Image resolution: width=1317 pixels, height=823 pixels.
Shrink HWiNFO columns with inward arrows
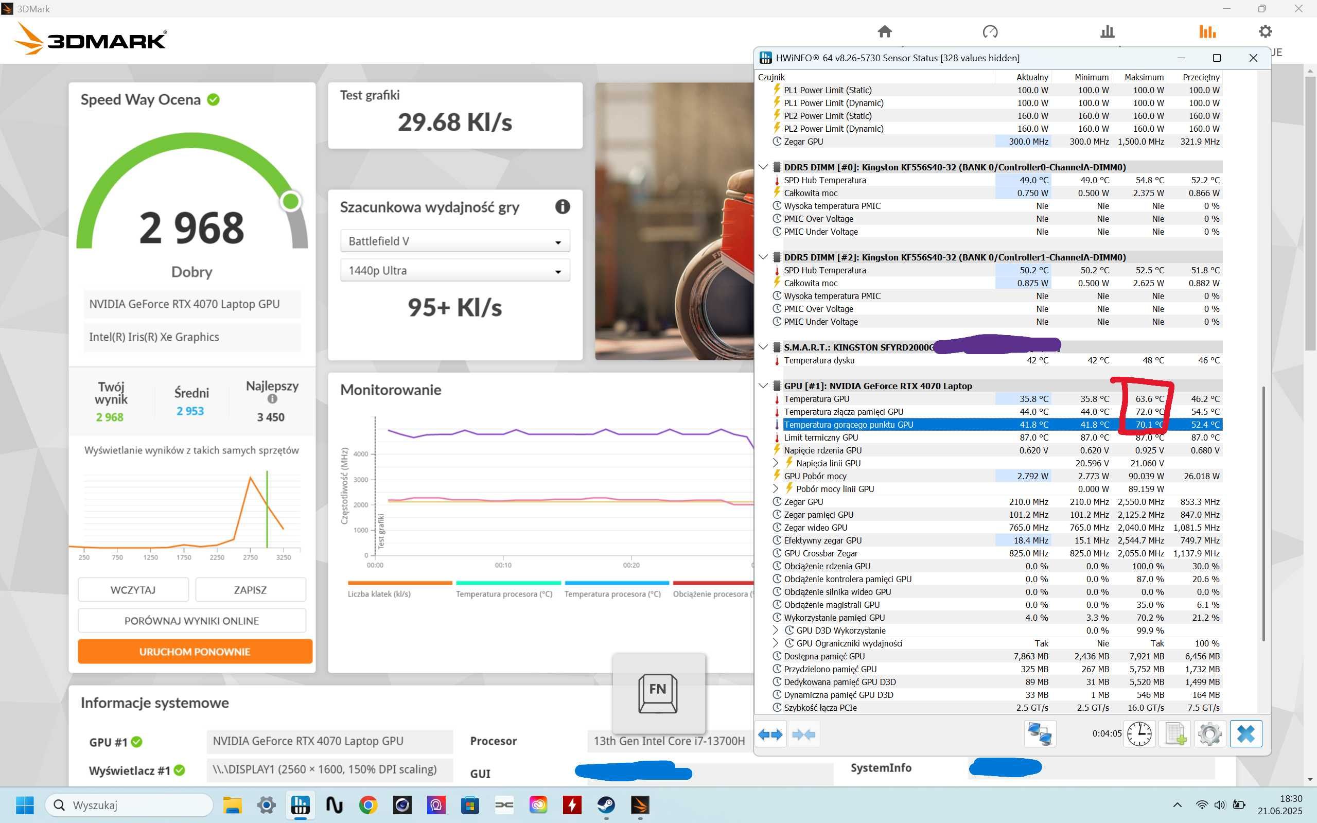tap(804, 734)
